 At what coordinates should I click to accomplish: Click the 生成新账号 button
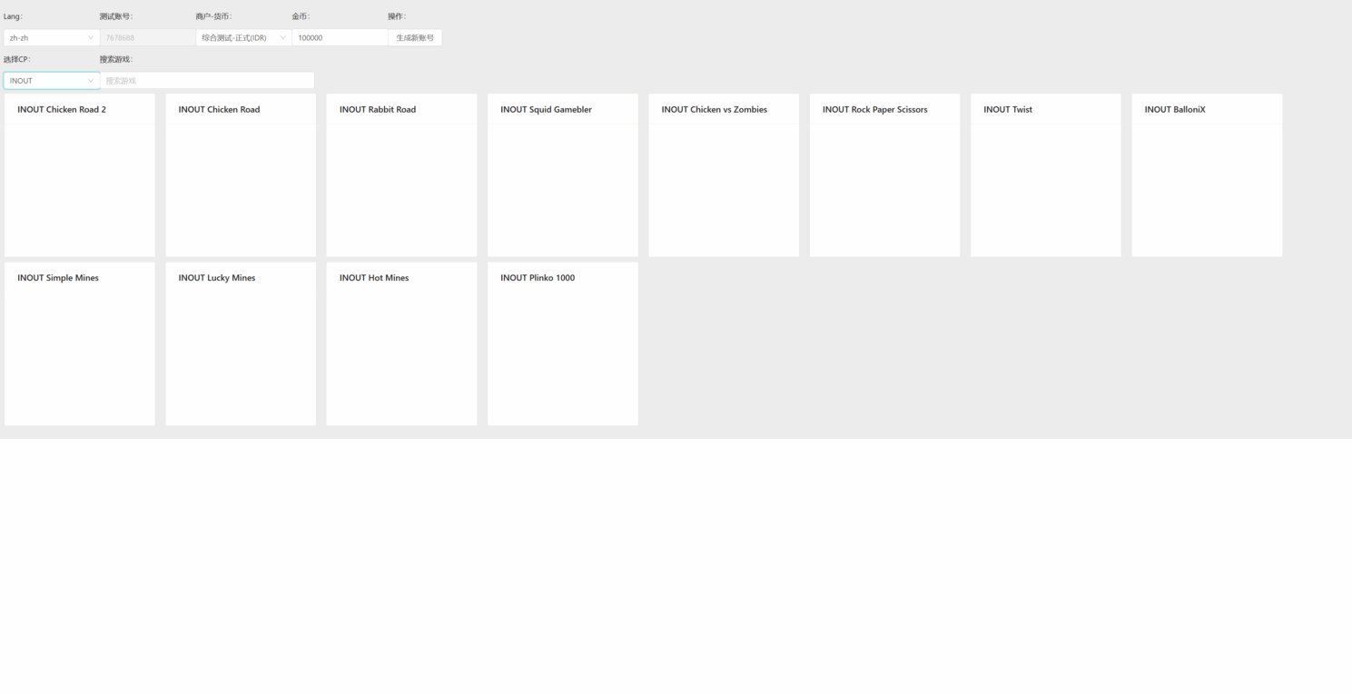pos(414,37)
